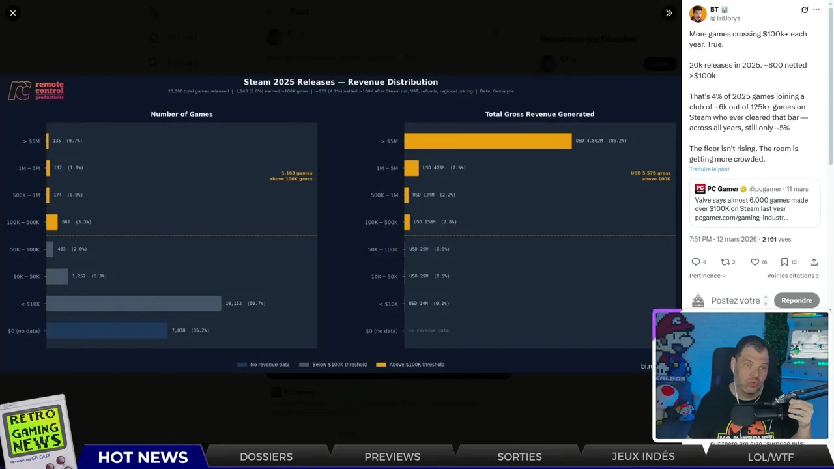The image size is (834, 469).
Task: Repost using the retweet icon
Action: pos(725,262)
